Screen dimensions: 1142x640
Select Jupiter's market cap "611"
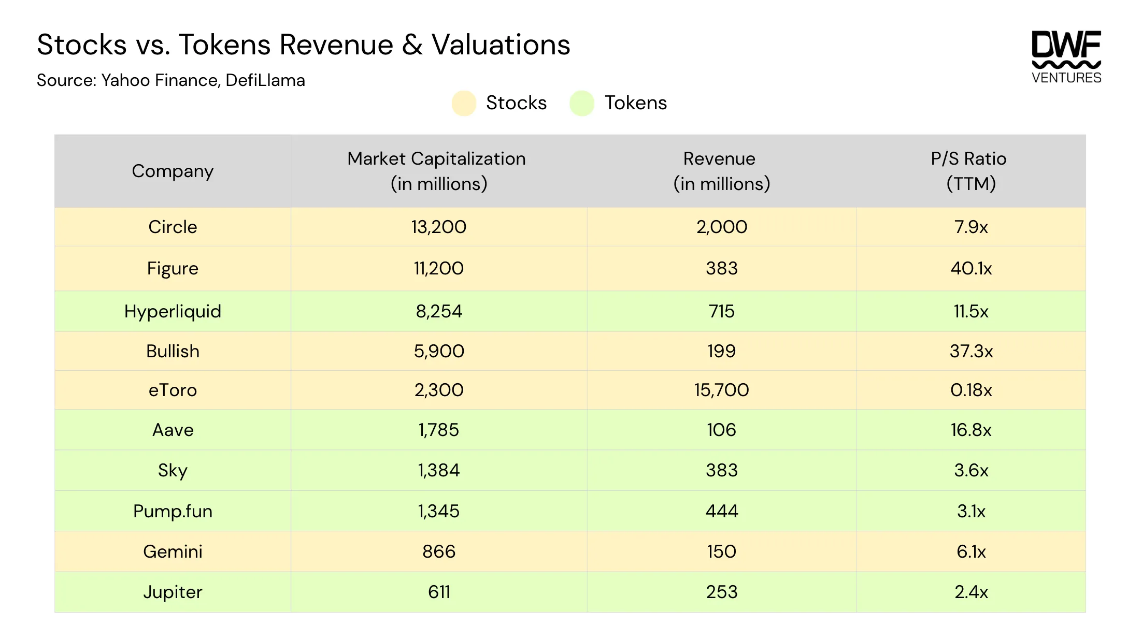pyautogui.click(x=439, y=592)
